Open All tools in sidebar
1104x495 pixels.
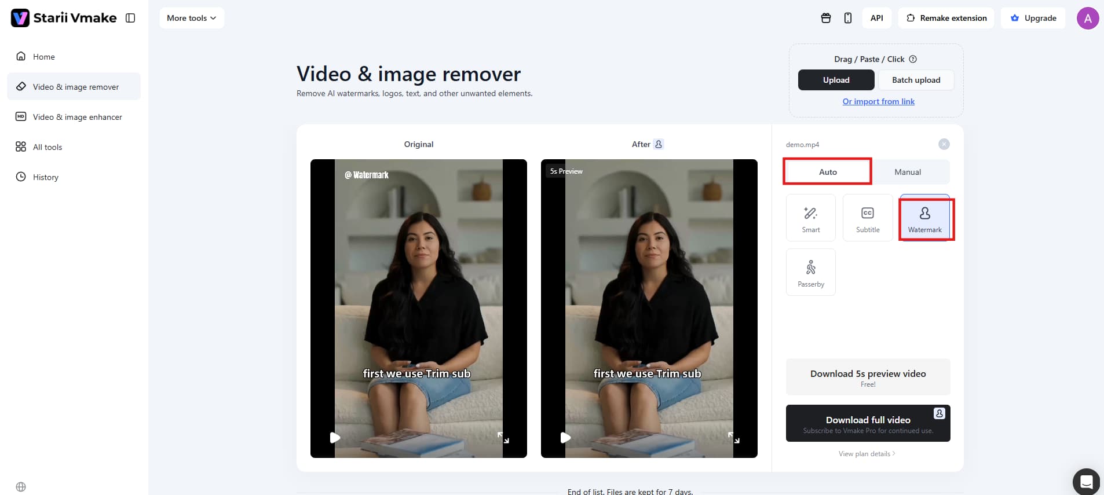point(74,147)
